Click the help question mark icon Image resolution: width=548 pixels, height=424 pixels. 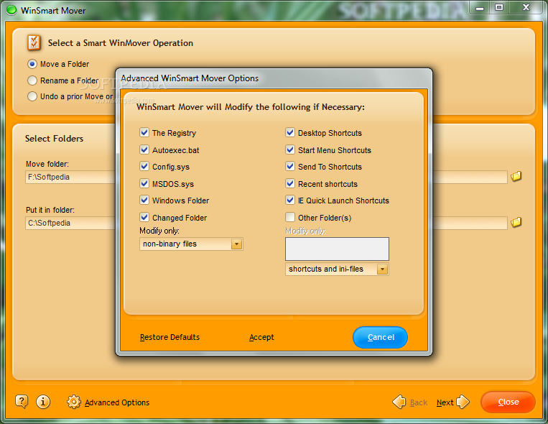pyautogui.click(x=22, y=401)
